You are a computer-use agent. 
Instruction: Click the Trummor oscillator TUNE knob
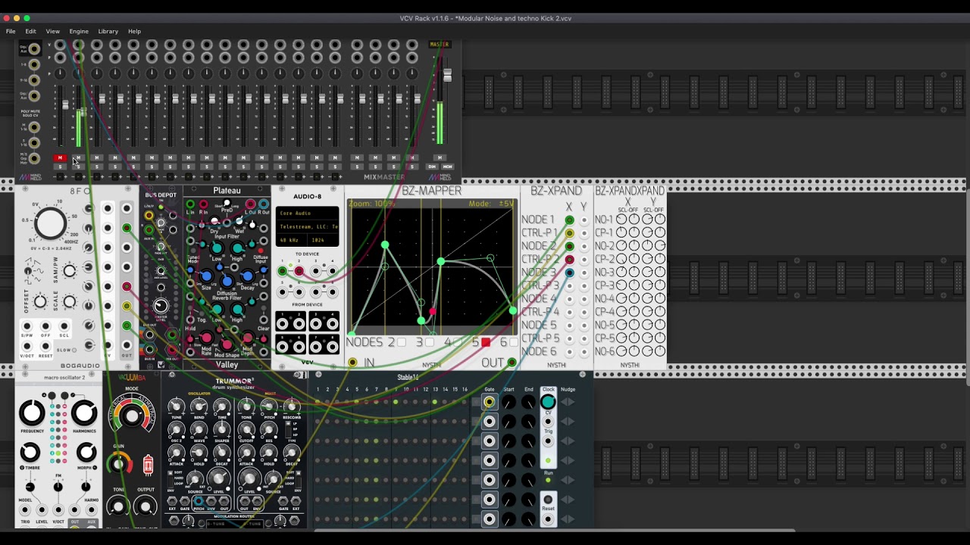[x=177, y=406]
